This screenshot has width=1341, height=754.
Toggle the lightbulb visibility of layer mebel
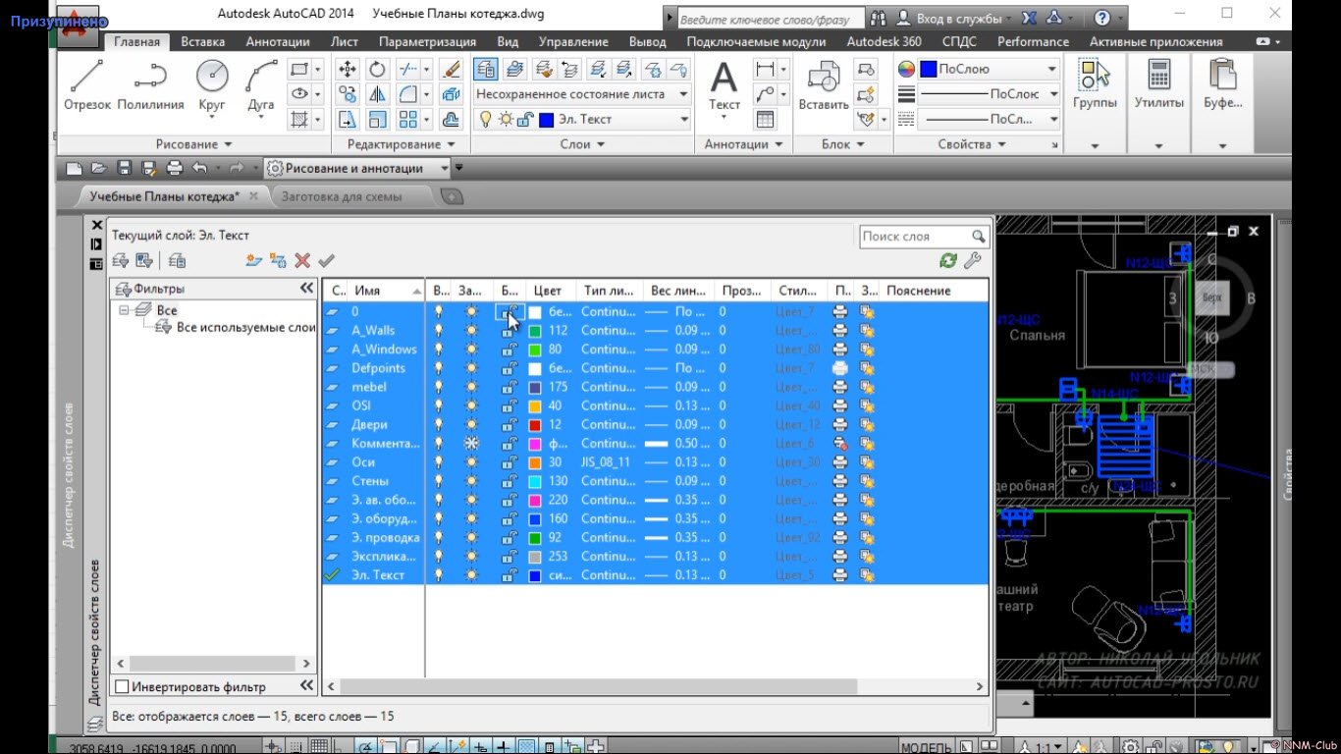(439, 387)
